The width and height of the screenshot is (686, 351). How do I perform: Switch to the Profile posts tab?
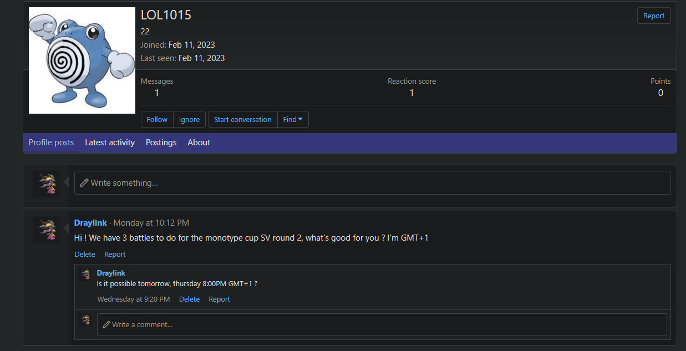51,143
